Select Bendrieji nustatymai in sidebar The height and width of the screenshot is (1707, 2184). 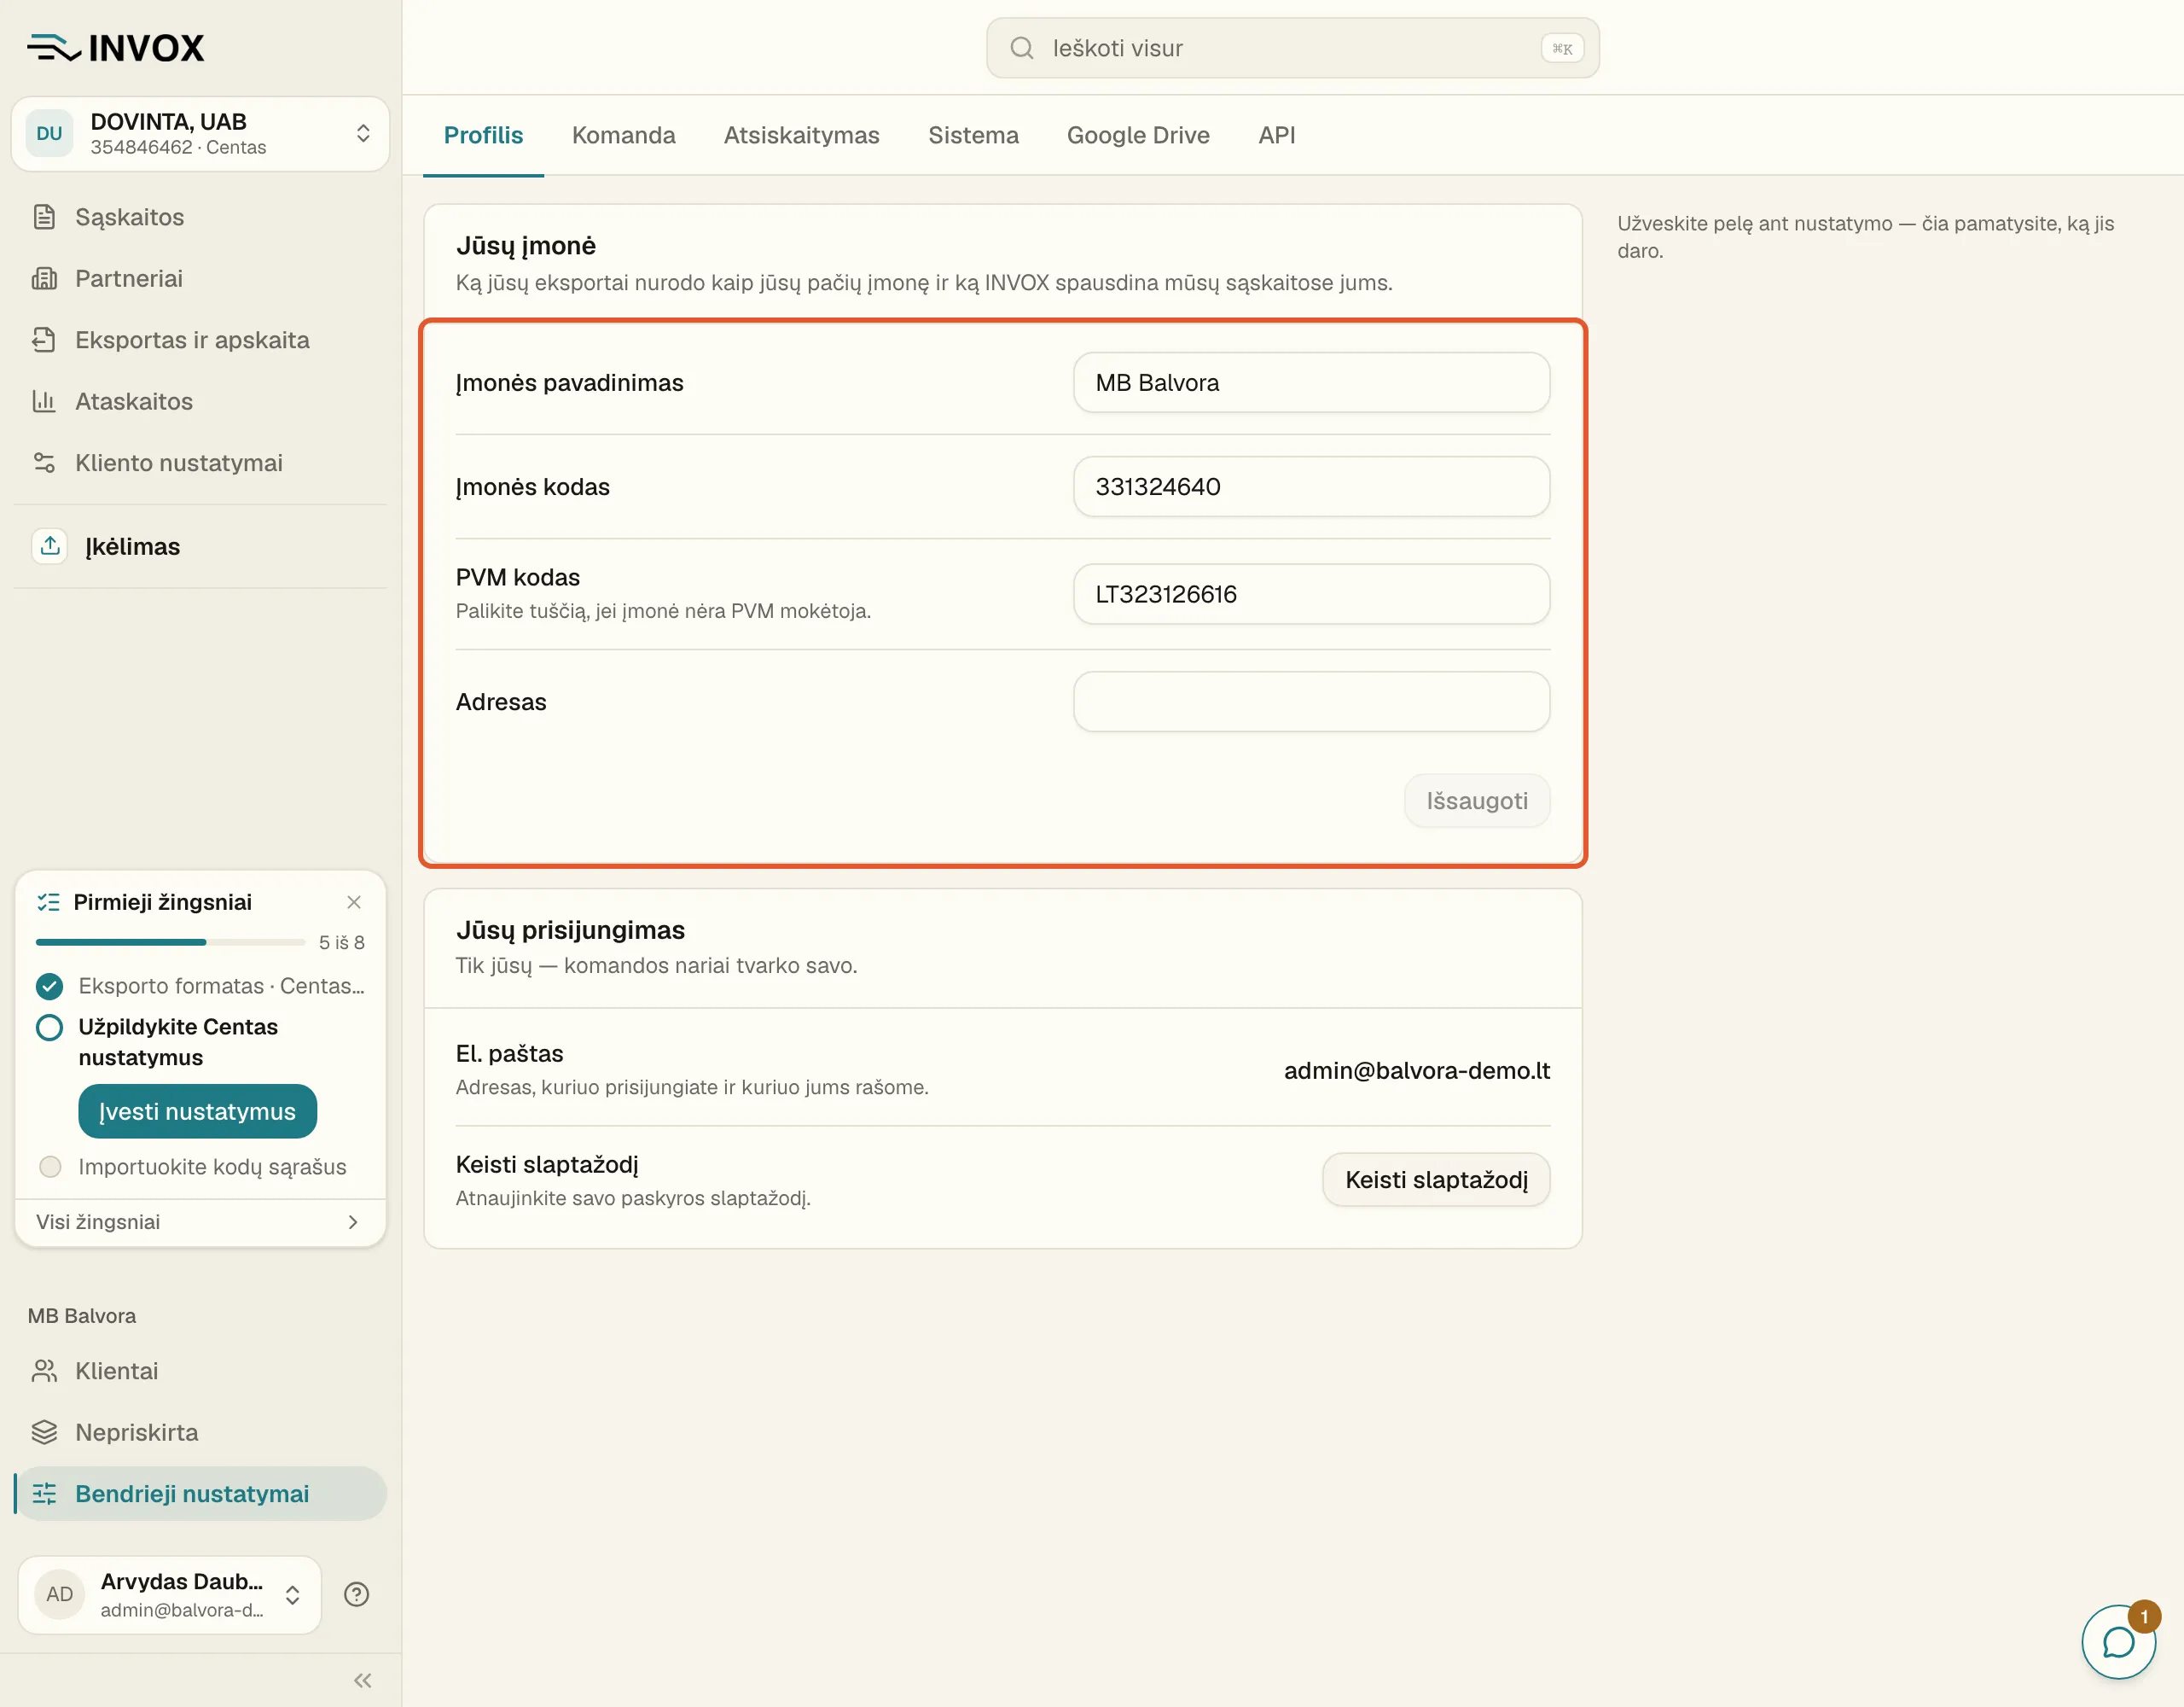(x=200, y=1494)
